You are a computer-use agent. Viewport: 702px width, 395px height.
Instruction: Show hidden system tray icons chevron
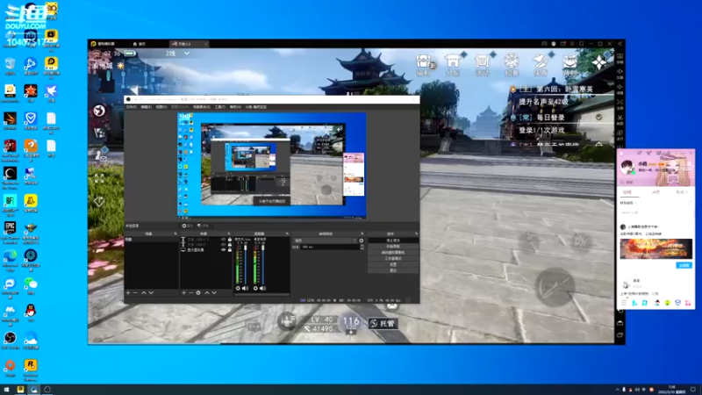pos(618,390)
